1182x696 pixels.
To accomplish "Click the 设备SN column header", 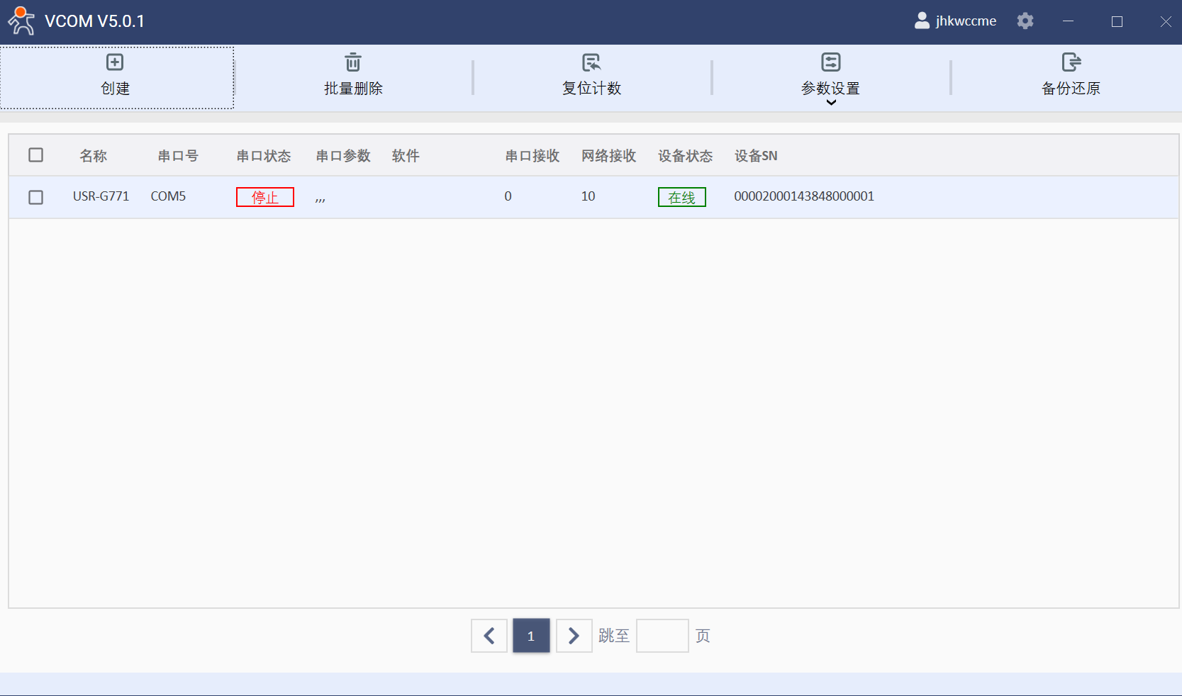I will [x=756, y=156].
